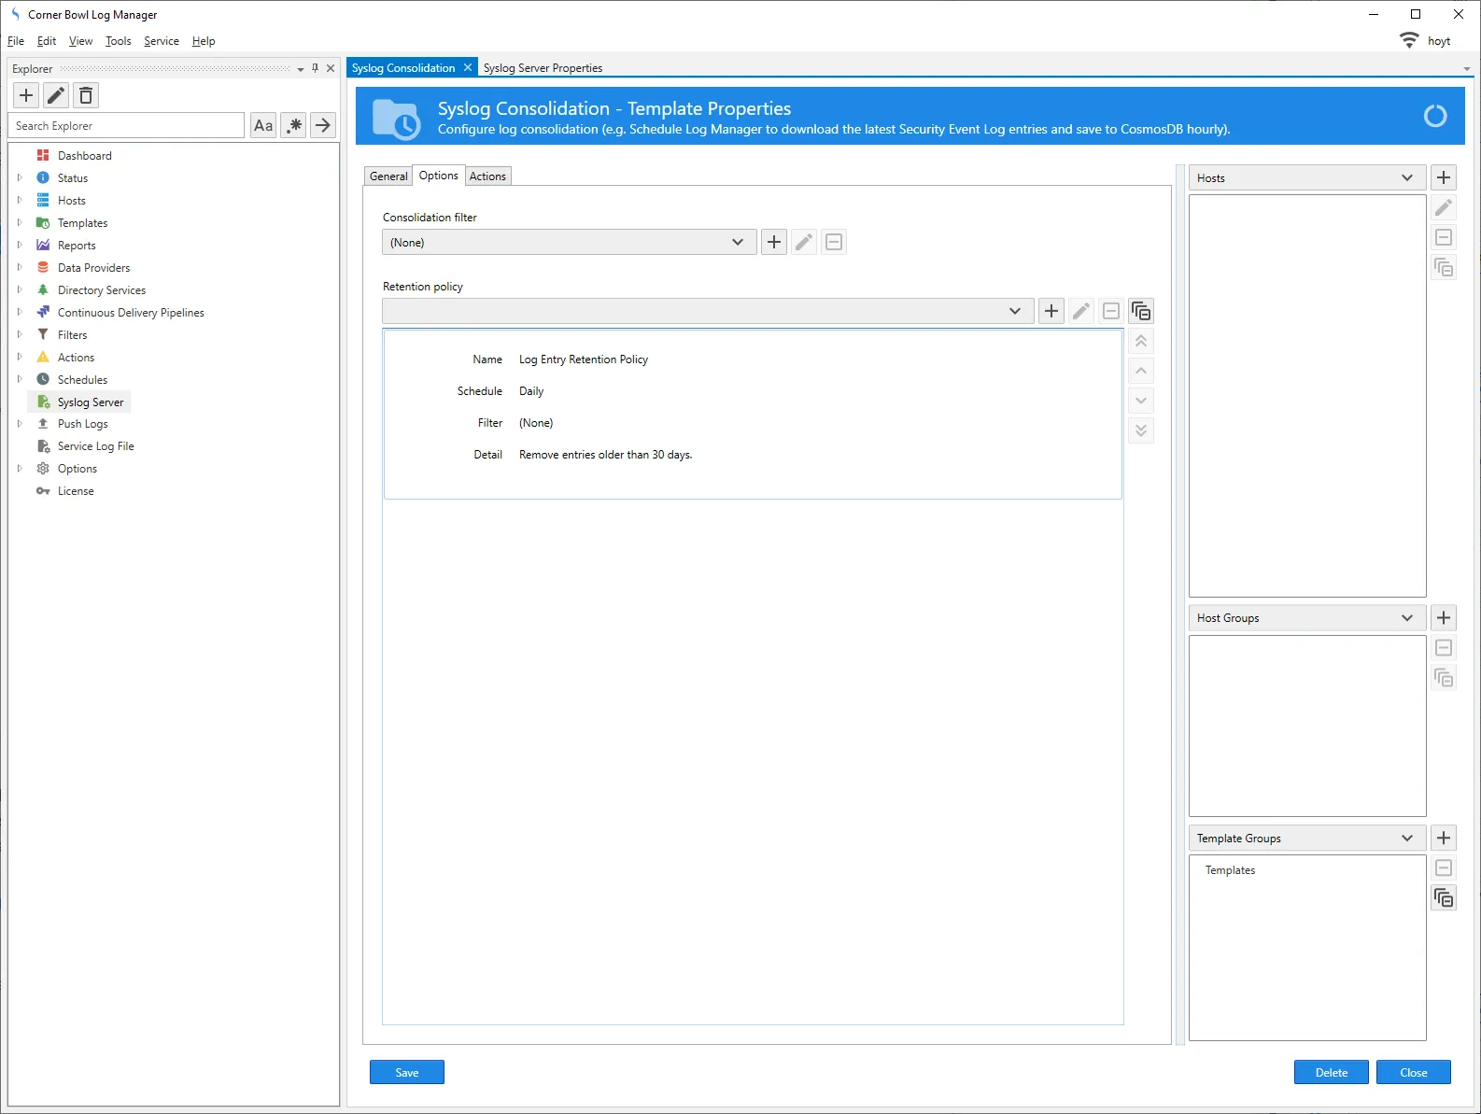Click the Save button
This screenshot has width=1481, height=1114.
pyautogui.click(x=407, y=1072)
